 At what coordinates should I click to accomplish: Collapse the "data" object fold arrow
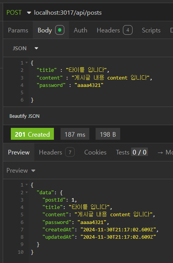[27, 192]
